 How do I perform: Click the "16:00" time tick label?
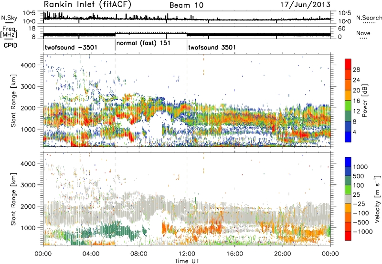(x=234, y=254)
